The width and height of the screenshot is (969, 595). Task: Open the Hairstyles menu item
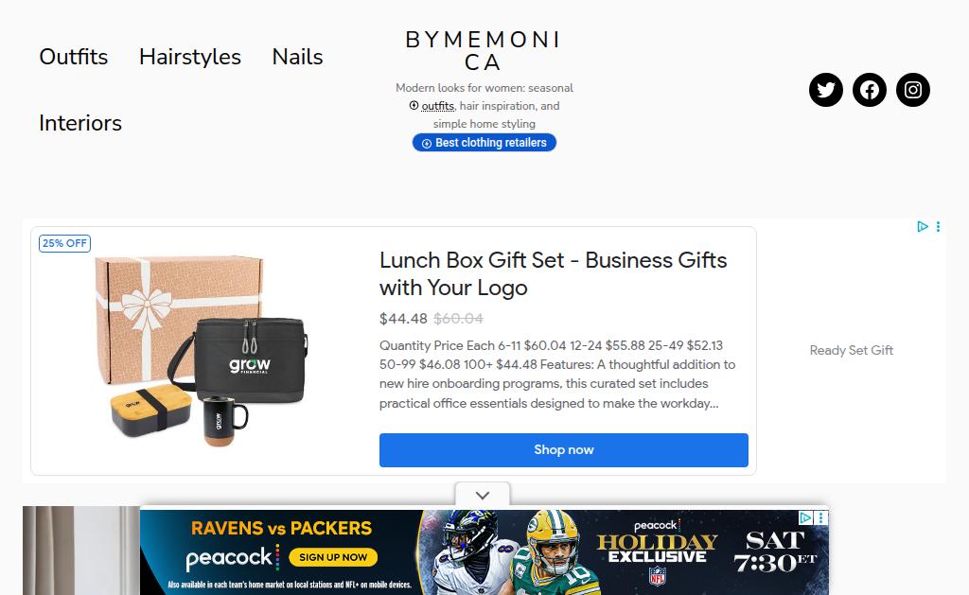point(189,57)
